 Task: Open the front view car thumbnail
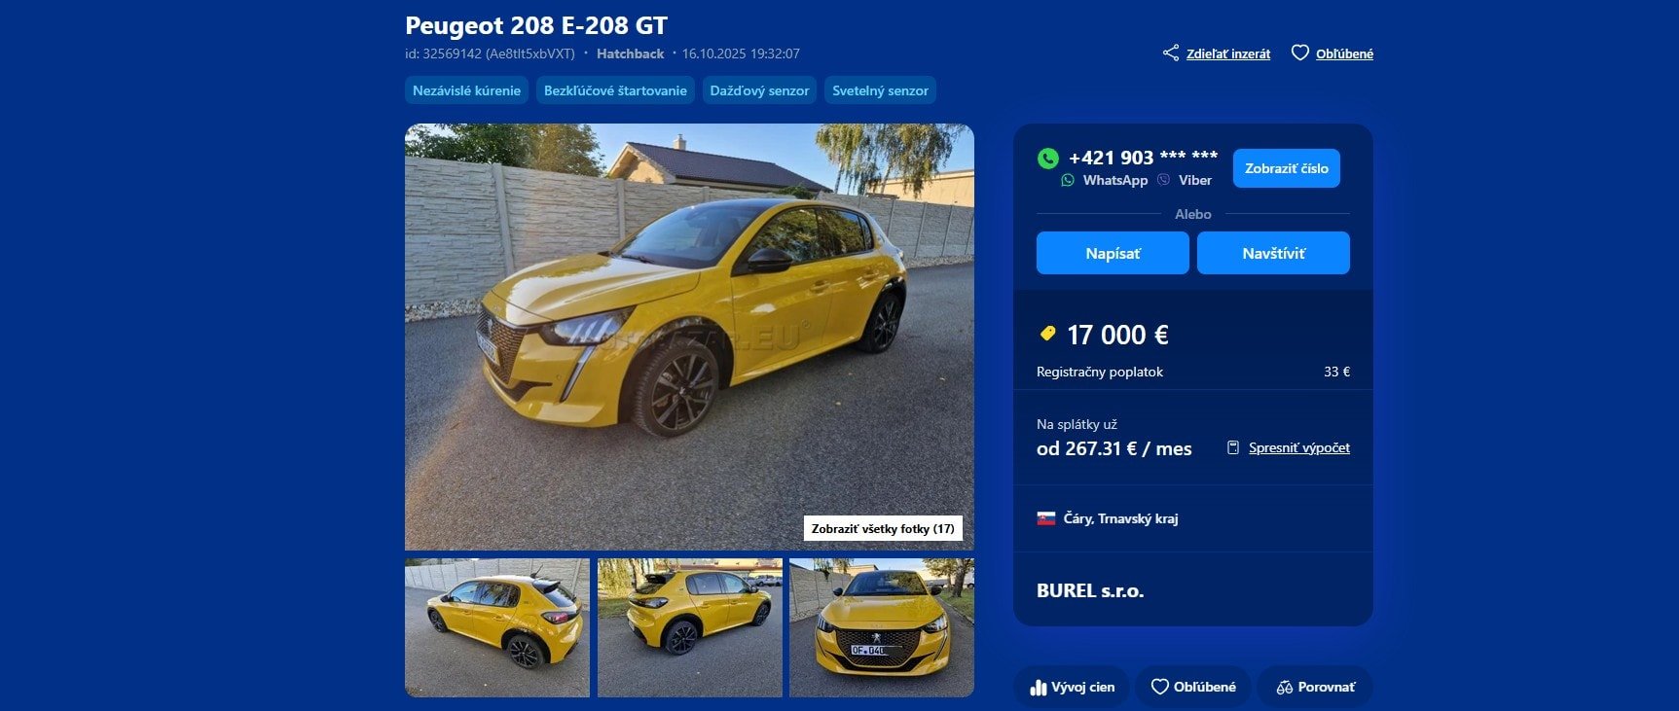(x=882, y=627)
